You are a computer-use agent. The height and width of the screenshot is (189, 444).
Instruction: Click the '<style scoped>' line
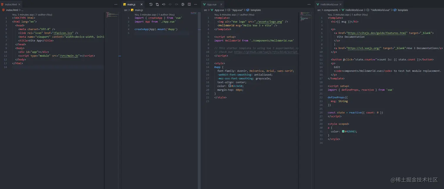pyautogui.click(x=338, y=124)
